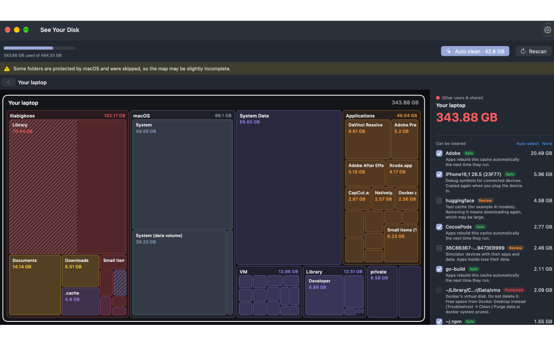Image resolution: width=554 pixels, height=346 pixels.
Task: Click the Review tag next to huggingface
Action: [x=485, y=201]
